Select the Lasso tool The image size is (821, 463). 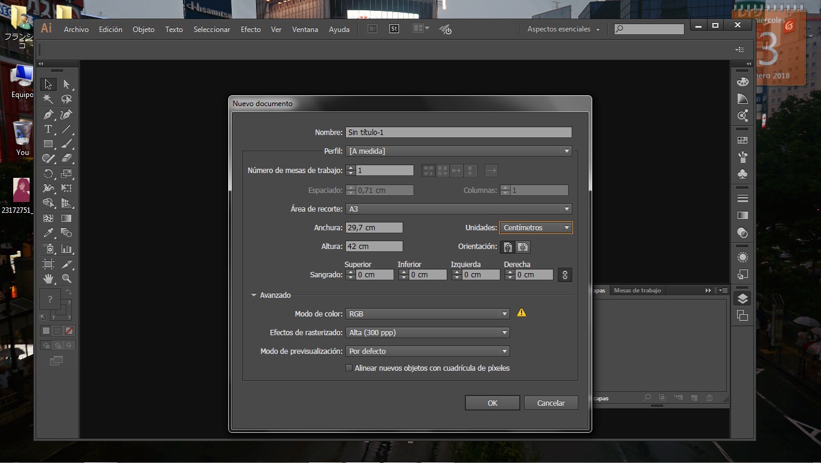[x=66, y=99]
